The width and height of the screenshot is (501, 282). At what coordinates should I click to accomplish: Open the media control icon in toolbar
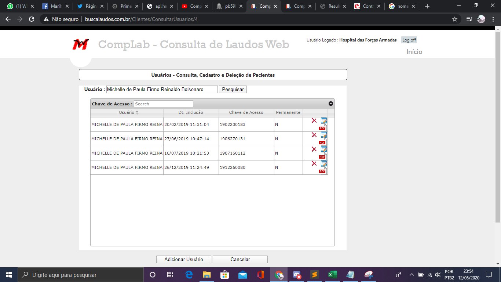tap(469, 19)
